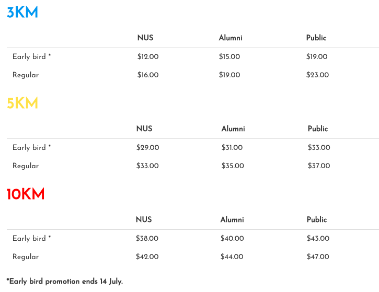Select the 3KM Alumni early bird $15.00 price
Viewport: 379px width, 292px height.
click(x=229, y=56)
